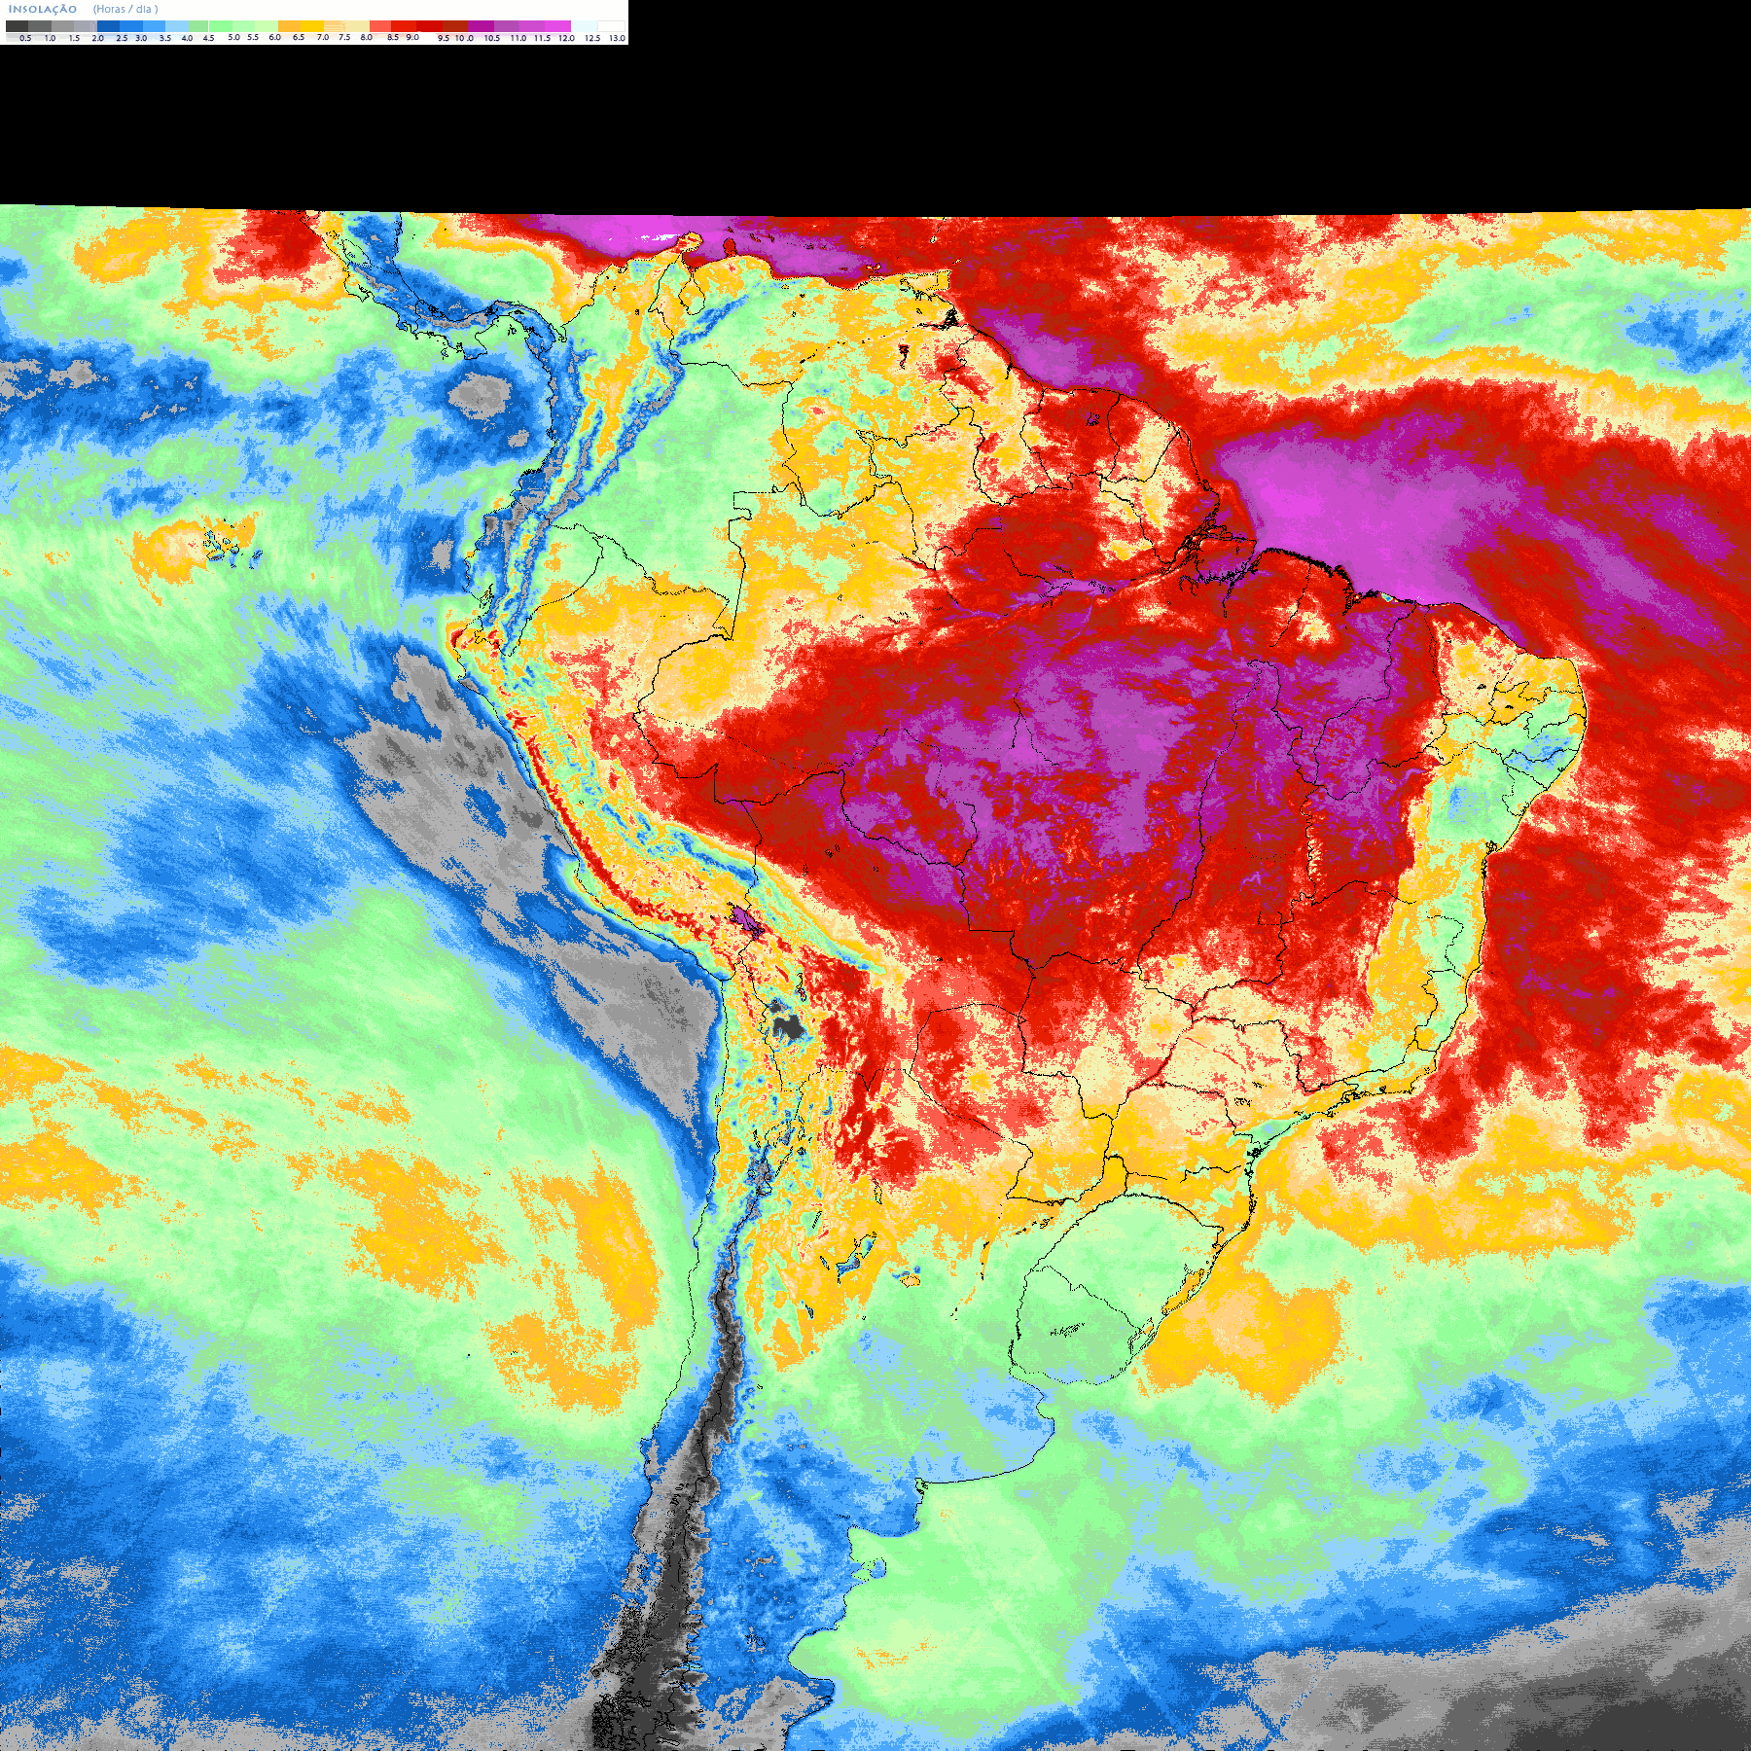The image size is (1751, 1751).
Task: Click the '5.0' legend value
Action: (233, 37)
